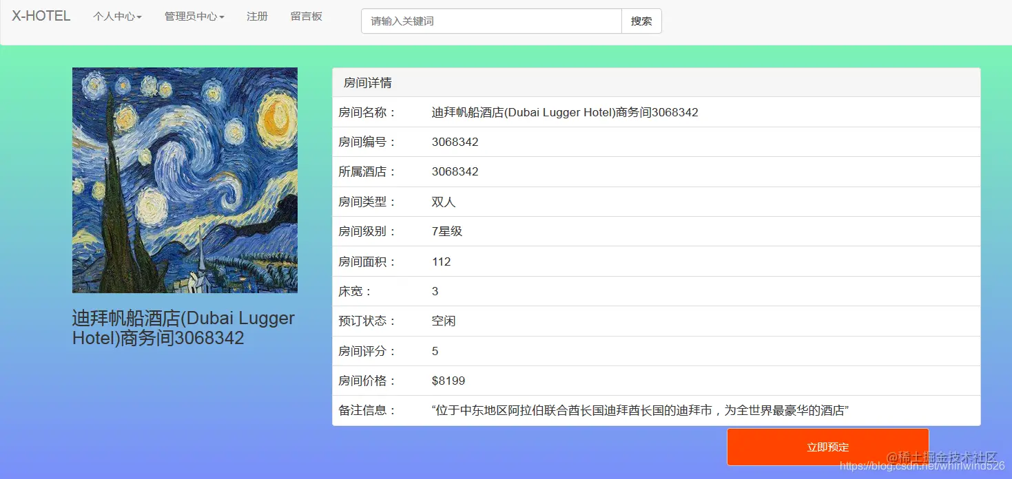
Task: Select the 房间名称 label
Action: (367, 112)
